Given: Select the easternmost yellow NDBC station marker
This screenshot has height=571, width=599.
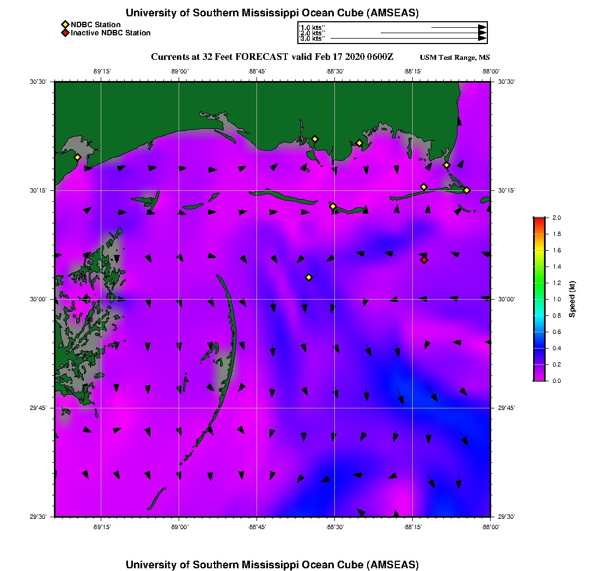Looking at the screenshot, I should point(467,190).
